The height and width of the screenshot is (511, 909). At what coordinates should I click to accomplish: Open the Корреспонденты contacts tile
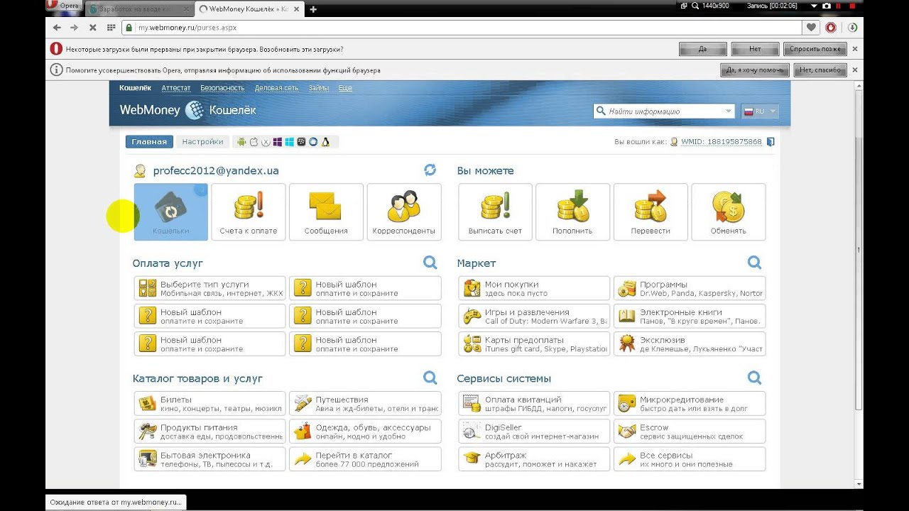404,211
